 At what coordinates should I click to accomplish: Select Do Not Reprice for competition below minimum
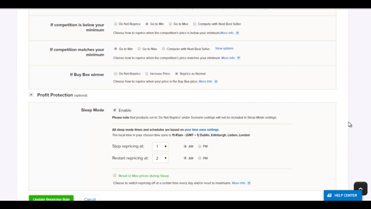(116, 24)
